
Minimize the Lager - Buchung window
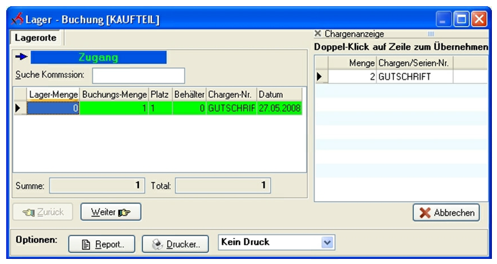point(444,20)
